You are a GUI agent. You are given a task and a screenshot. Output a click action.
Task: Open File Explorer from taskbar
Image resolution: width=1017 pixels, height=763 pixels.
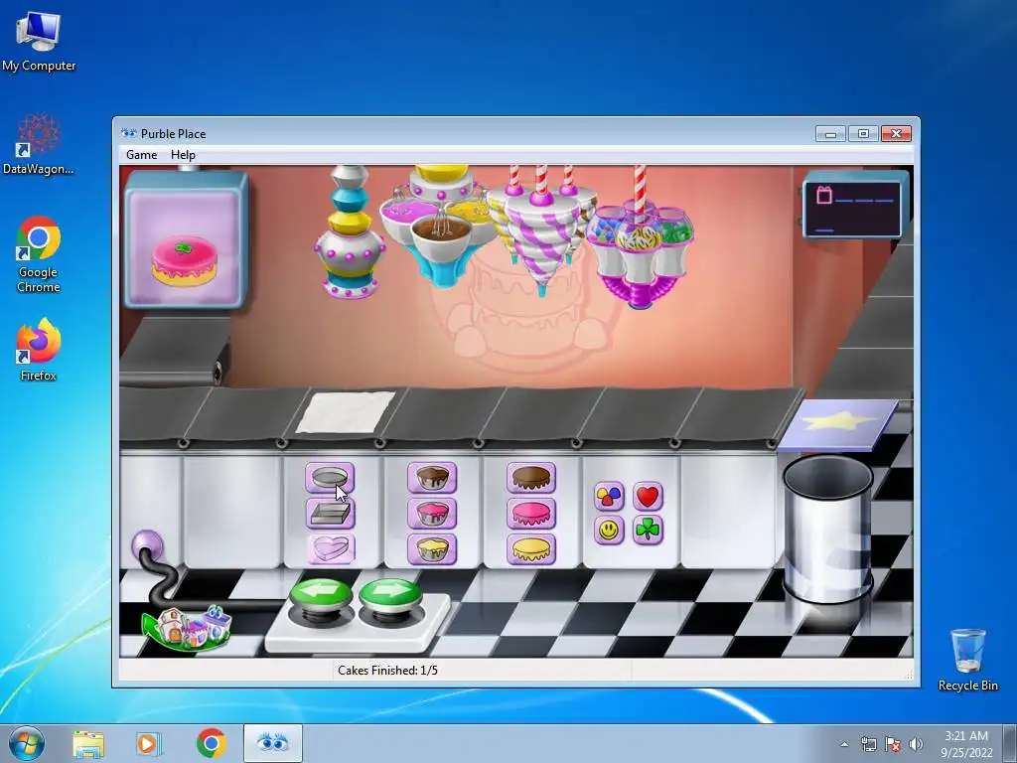pyautogui.click(x=88, y=744)
